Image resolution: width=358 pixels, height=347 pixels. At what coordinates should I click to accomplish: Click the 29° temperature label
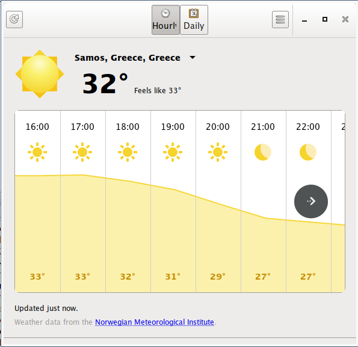(x=218, y=277)
